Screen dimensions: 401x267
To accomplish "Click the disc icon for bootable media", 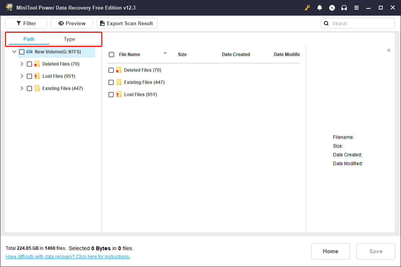I will pos(332,8).
